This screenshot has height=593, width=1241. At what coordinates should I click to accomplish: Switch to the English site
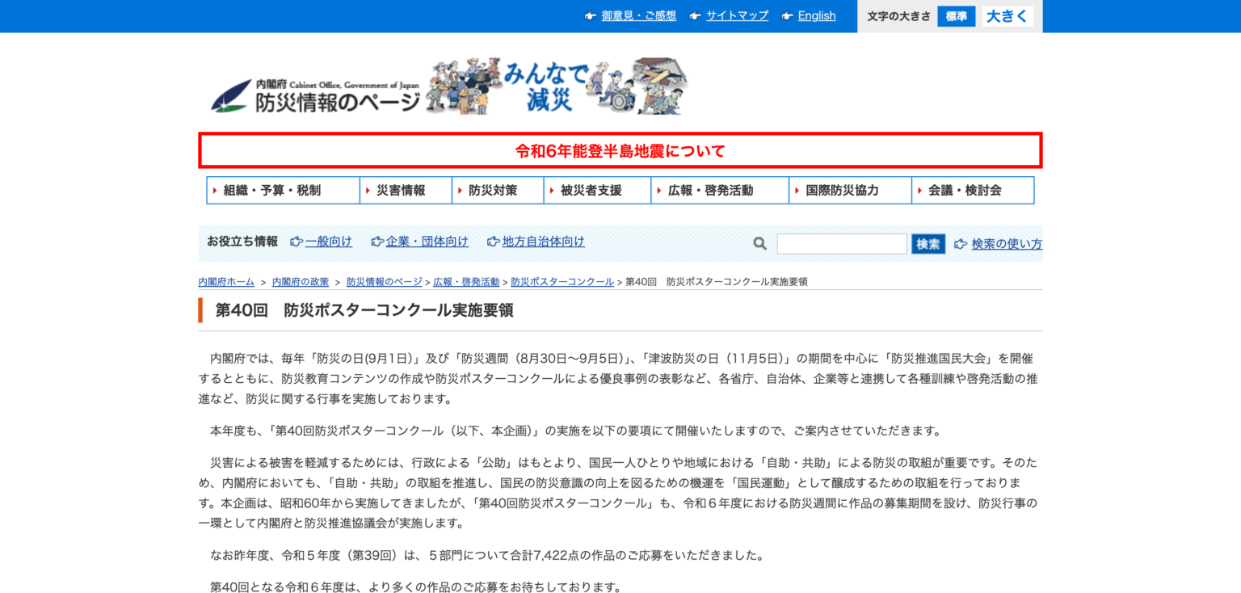[x=817, y=16]
